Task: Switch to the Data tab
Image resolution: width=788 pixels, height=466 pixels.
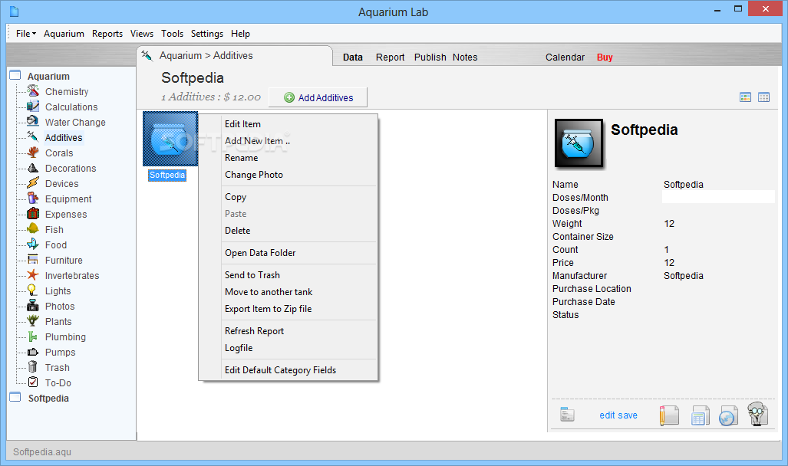Action: click(353, 57)
